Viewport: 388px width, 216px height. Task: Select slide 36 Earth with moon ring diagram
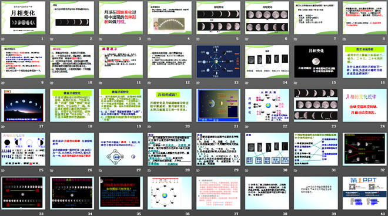(x=169, y=193)
